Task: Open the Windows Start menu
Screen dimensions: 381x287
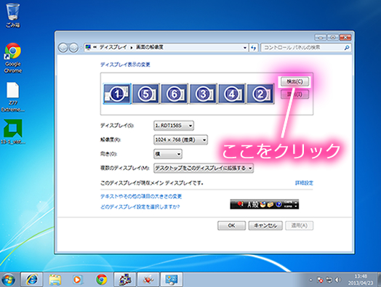Action: (x=8, y=280)
